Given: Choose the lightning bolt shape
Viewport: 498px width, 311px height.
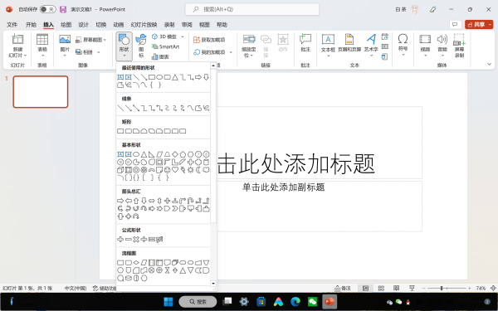Looking at the screenshot, I should 183,170.
